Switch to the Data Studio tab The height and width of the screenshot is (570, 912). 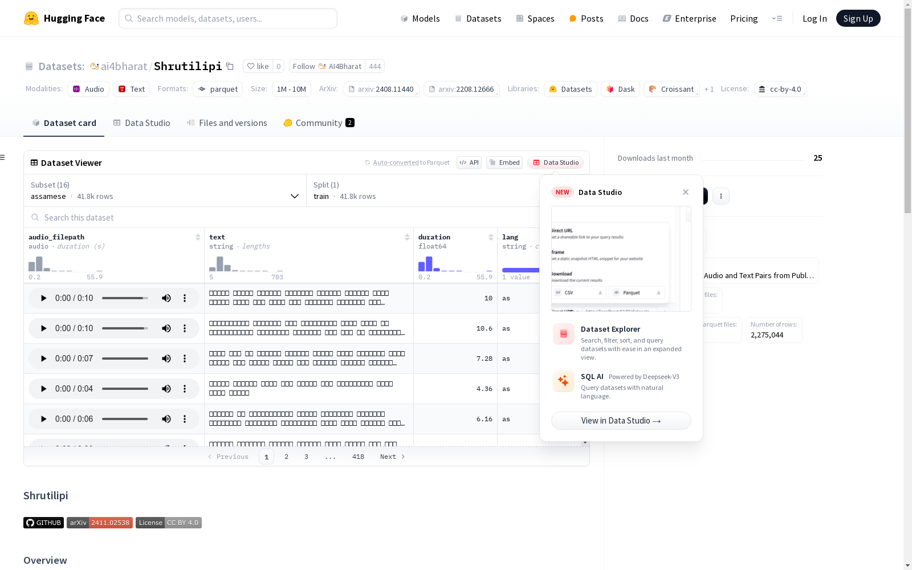pos(141,123)
